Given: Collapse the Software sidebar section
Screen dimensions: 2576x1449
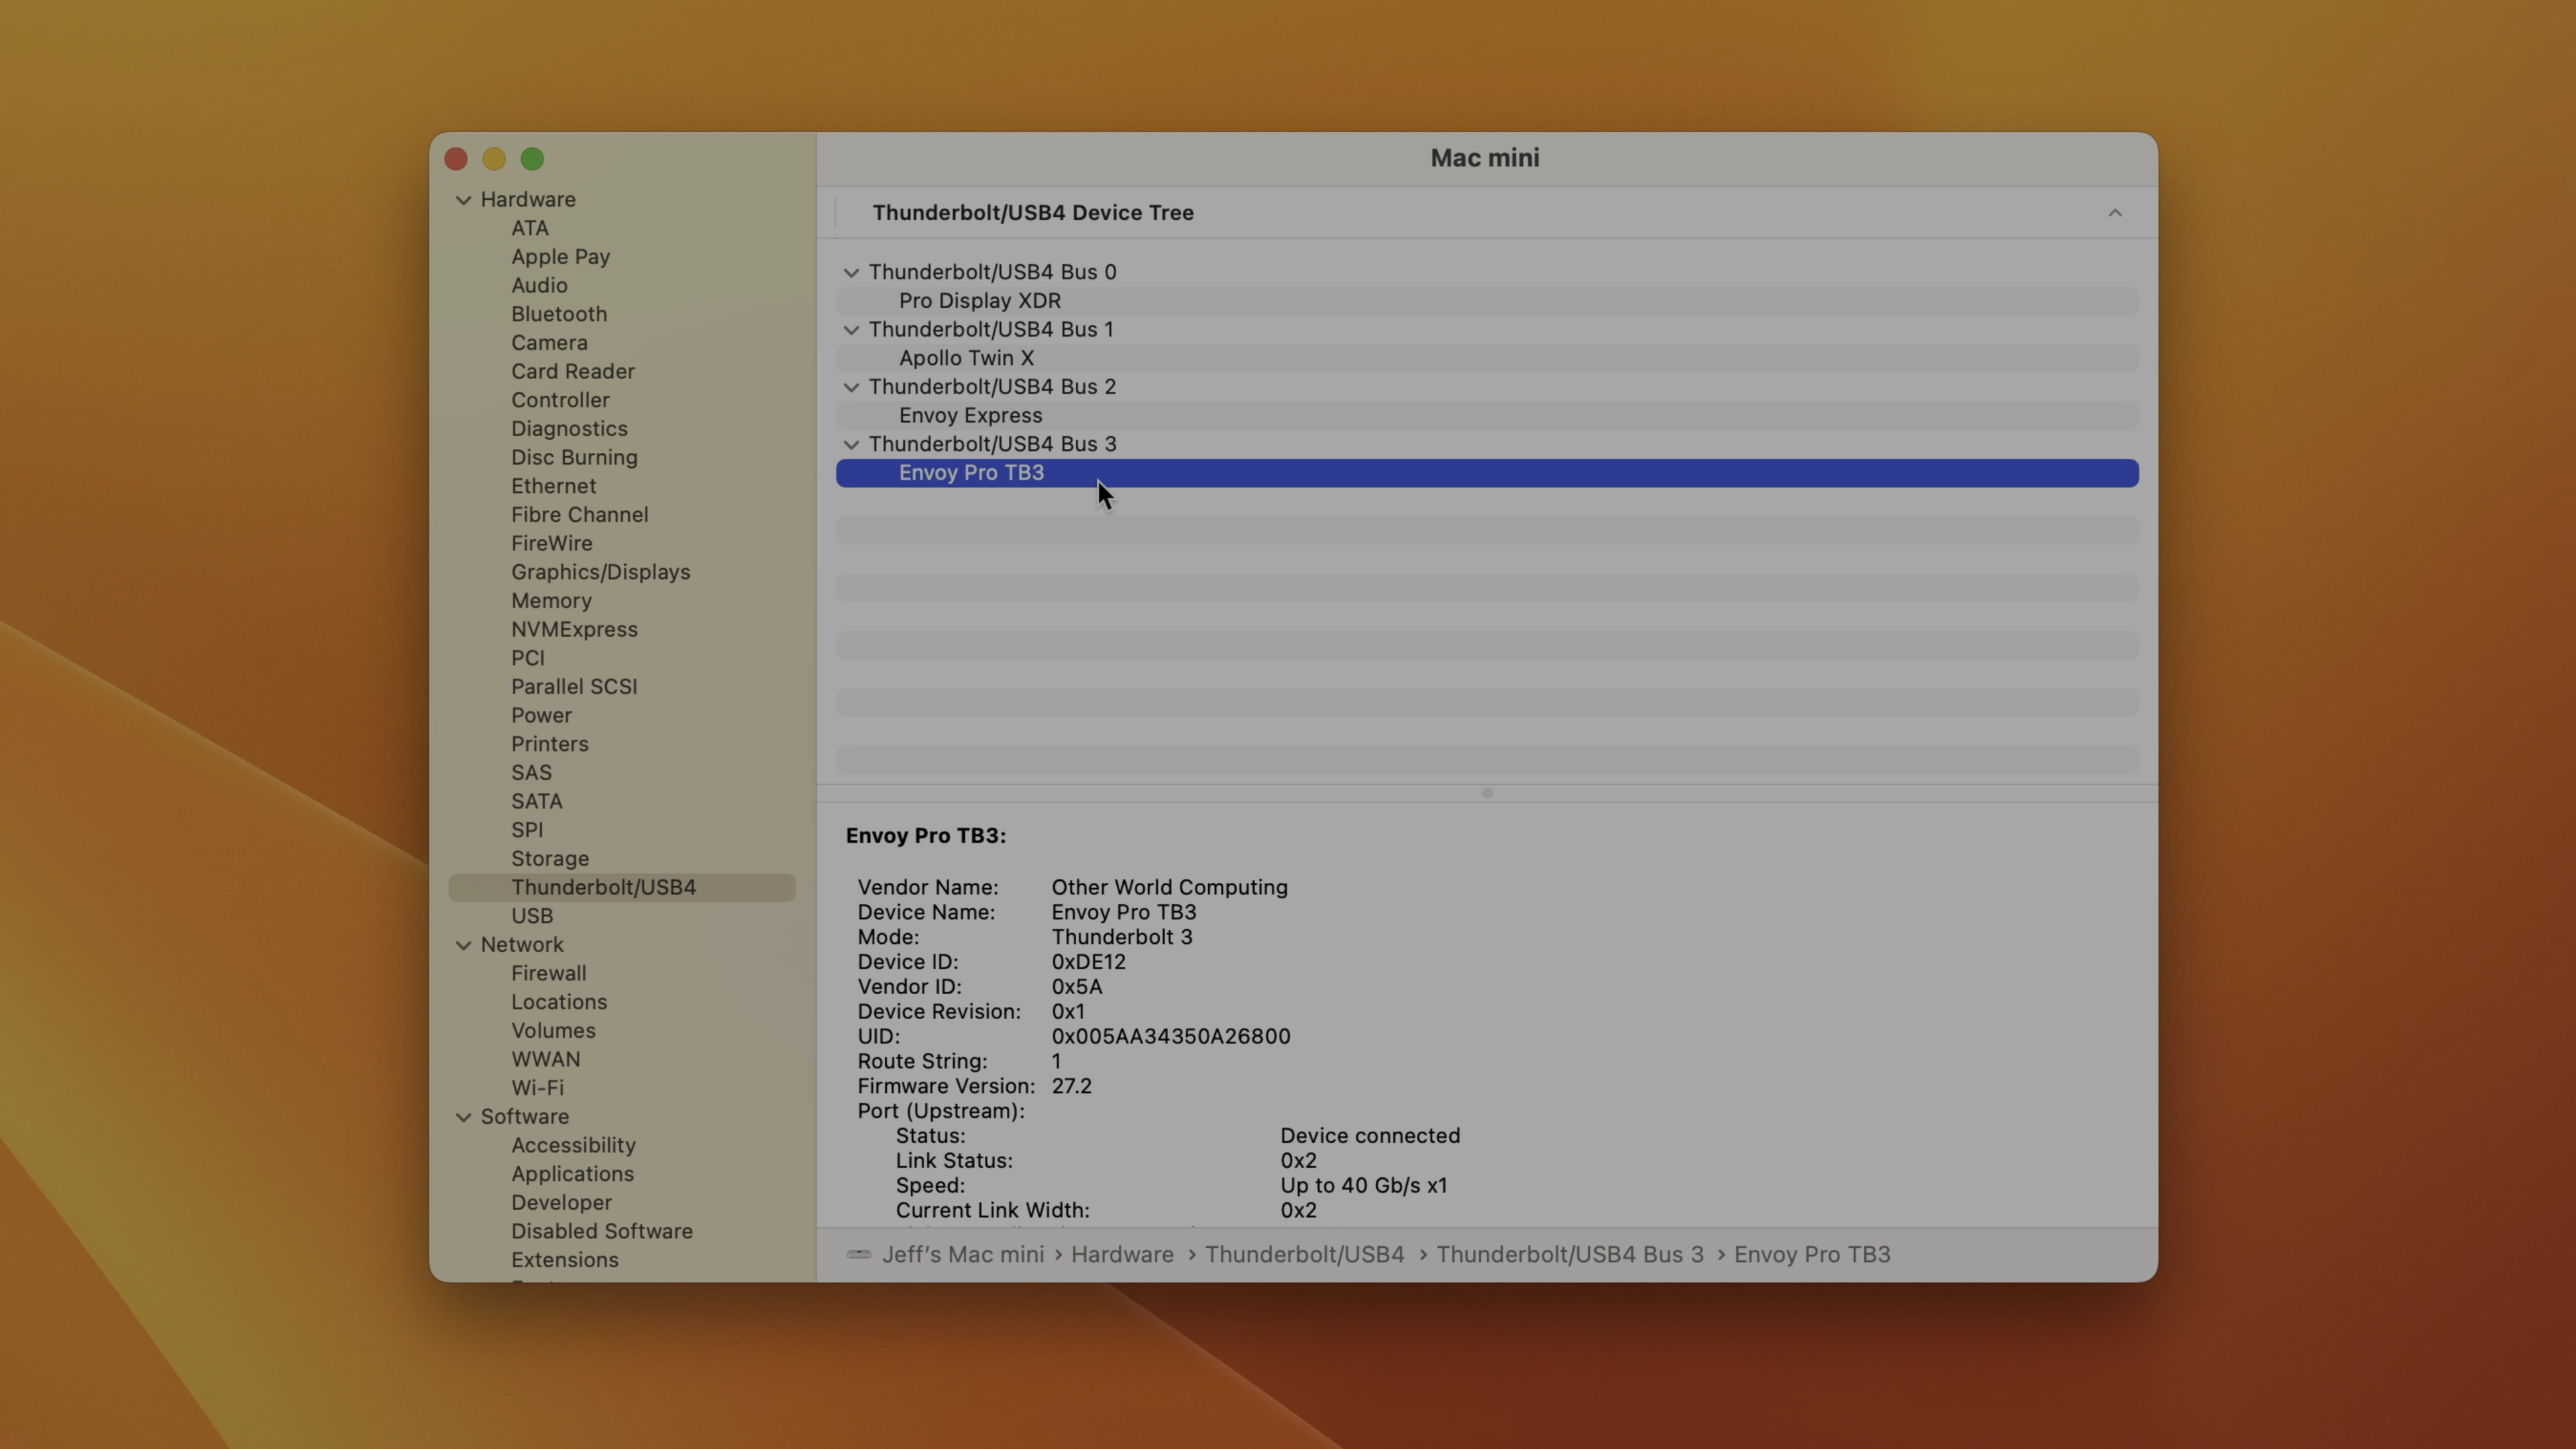Looking at the screenshot, I should (463, 1117).
